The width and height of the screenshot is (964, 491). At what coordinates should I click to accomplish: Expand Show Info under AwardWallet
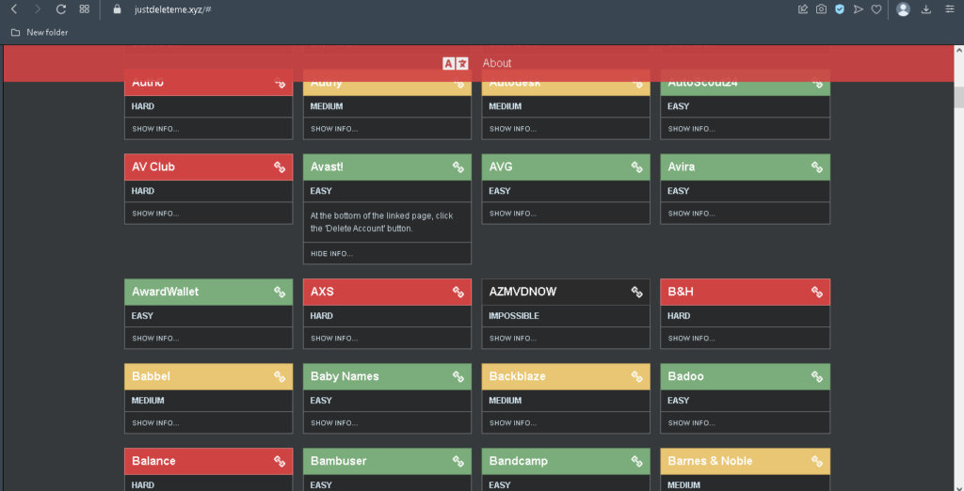[155, 339]
